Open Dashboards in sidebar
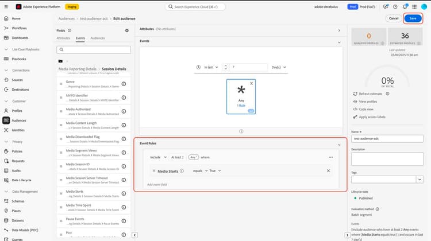This screenshot has width=431, height=241. (20, 38)
